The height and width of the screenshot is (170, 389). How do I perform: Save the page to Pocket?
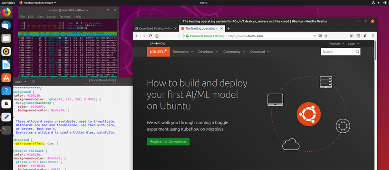[x=320, y=36]
